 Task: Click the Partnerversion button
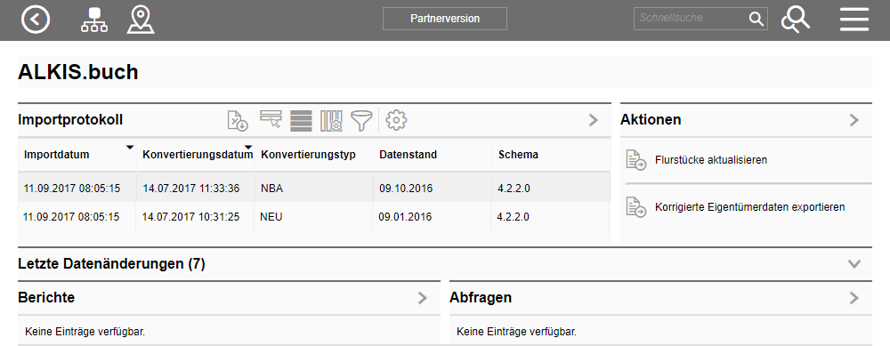coord(445,19)
